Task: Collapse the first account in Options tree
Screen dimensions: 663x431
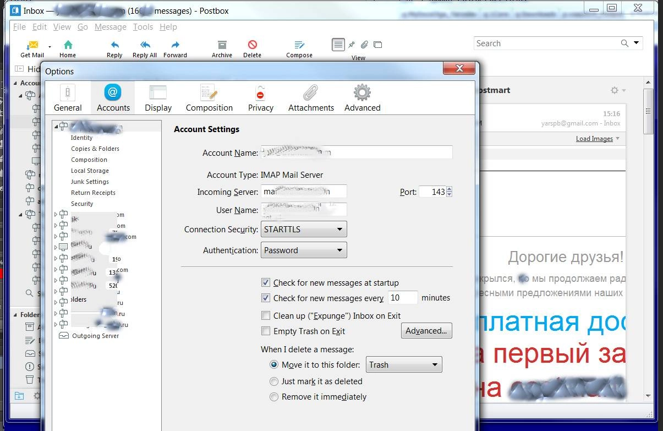Action: point(56,127)
